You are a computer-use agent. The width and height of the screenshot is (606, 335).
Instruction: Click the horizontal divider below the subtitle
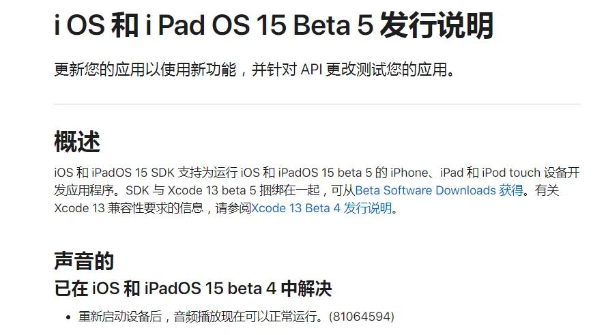tap(317, 104)
